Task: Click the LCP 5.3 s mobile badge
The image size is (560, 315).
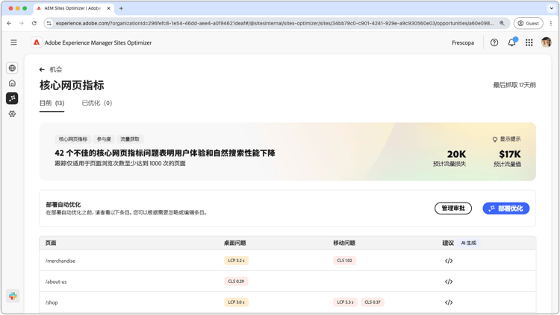Action: 346,302
